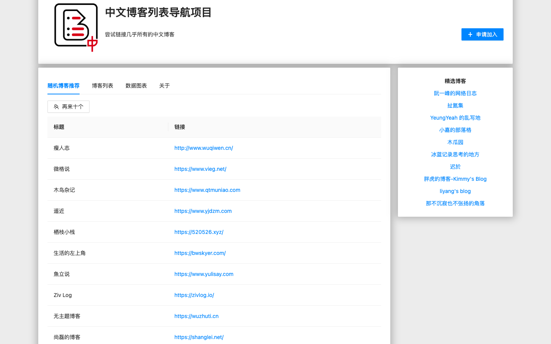The image size is (551, 344).
Task: Visit the vieg.net blog link
Action: tap(200, 169)
